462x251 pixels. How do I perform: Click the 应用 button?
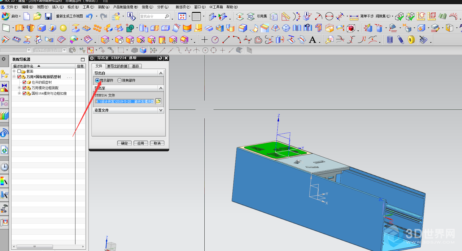tap(141, 143)
